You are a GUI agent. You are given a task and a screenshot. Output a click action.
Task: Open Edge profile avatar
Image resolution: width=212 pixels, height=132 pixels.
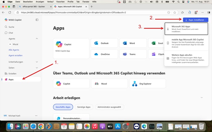coord(196,13)
